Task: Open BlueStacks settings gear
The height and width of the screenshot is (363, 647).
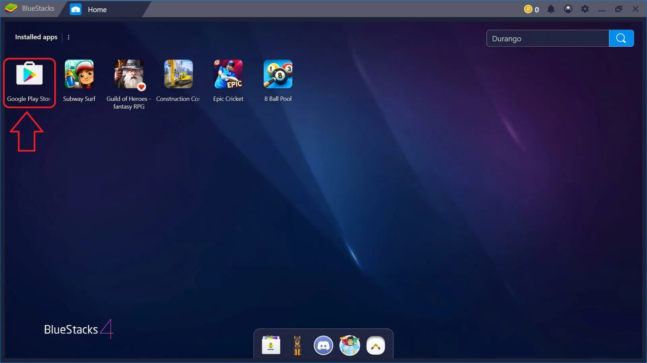Action: coord(585,9)
